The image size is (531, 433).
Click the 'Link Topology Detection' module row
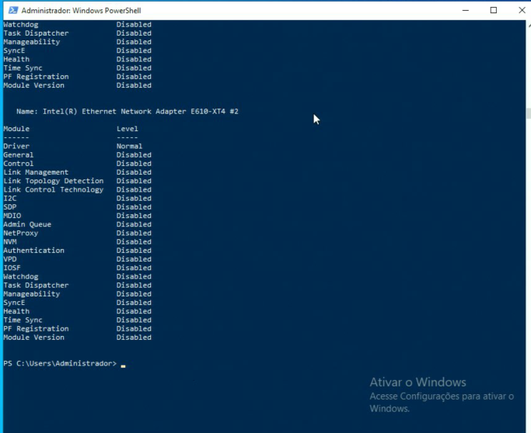[53, 181]
